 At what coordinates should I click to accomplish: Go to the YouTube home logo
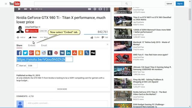click(x=15, y=4)
